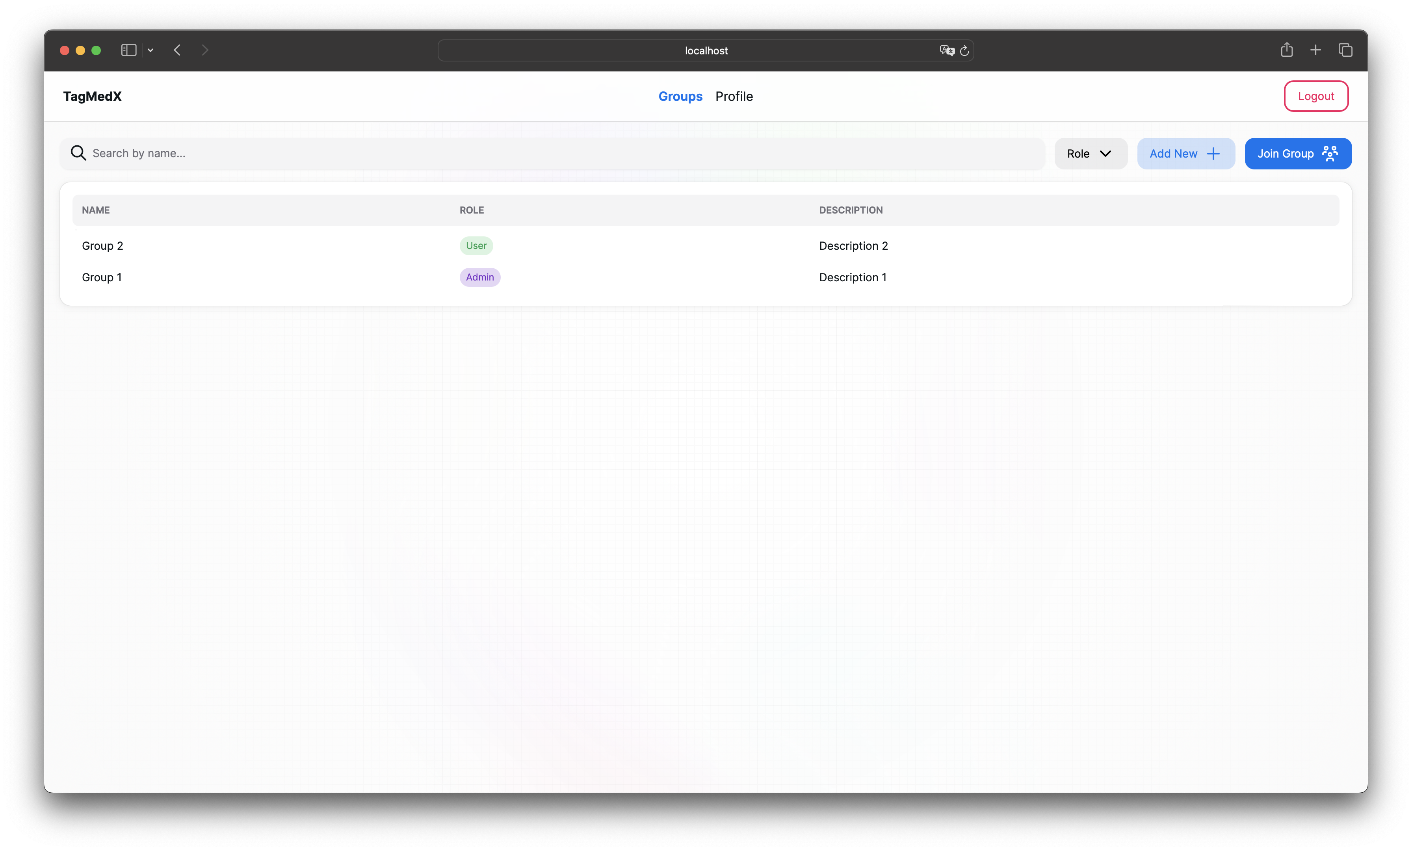This screenshot has height=851, width=1412.
Task: Expand the sidebar options chevron
Action: pos(151,50)
